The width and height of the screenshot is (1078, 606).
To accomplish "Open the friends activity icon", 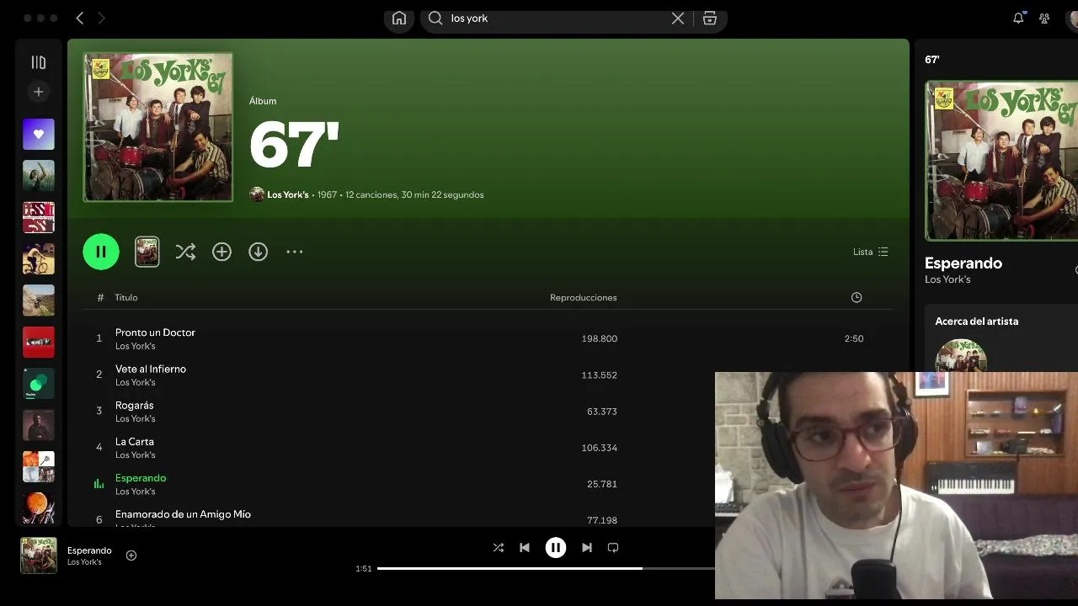I will coord(1044,18).
